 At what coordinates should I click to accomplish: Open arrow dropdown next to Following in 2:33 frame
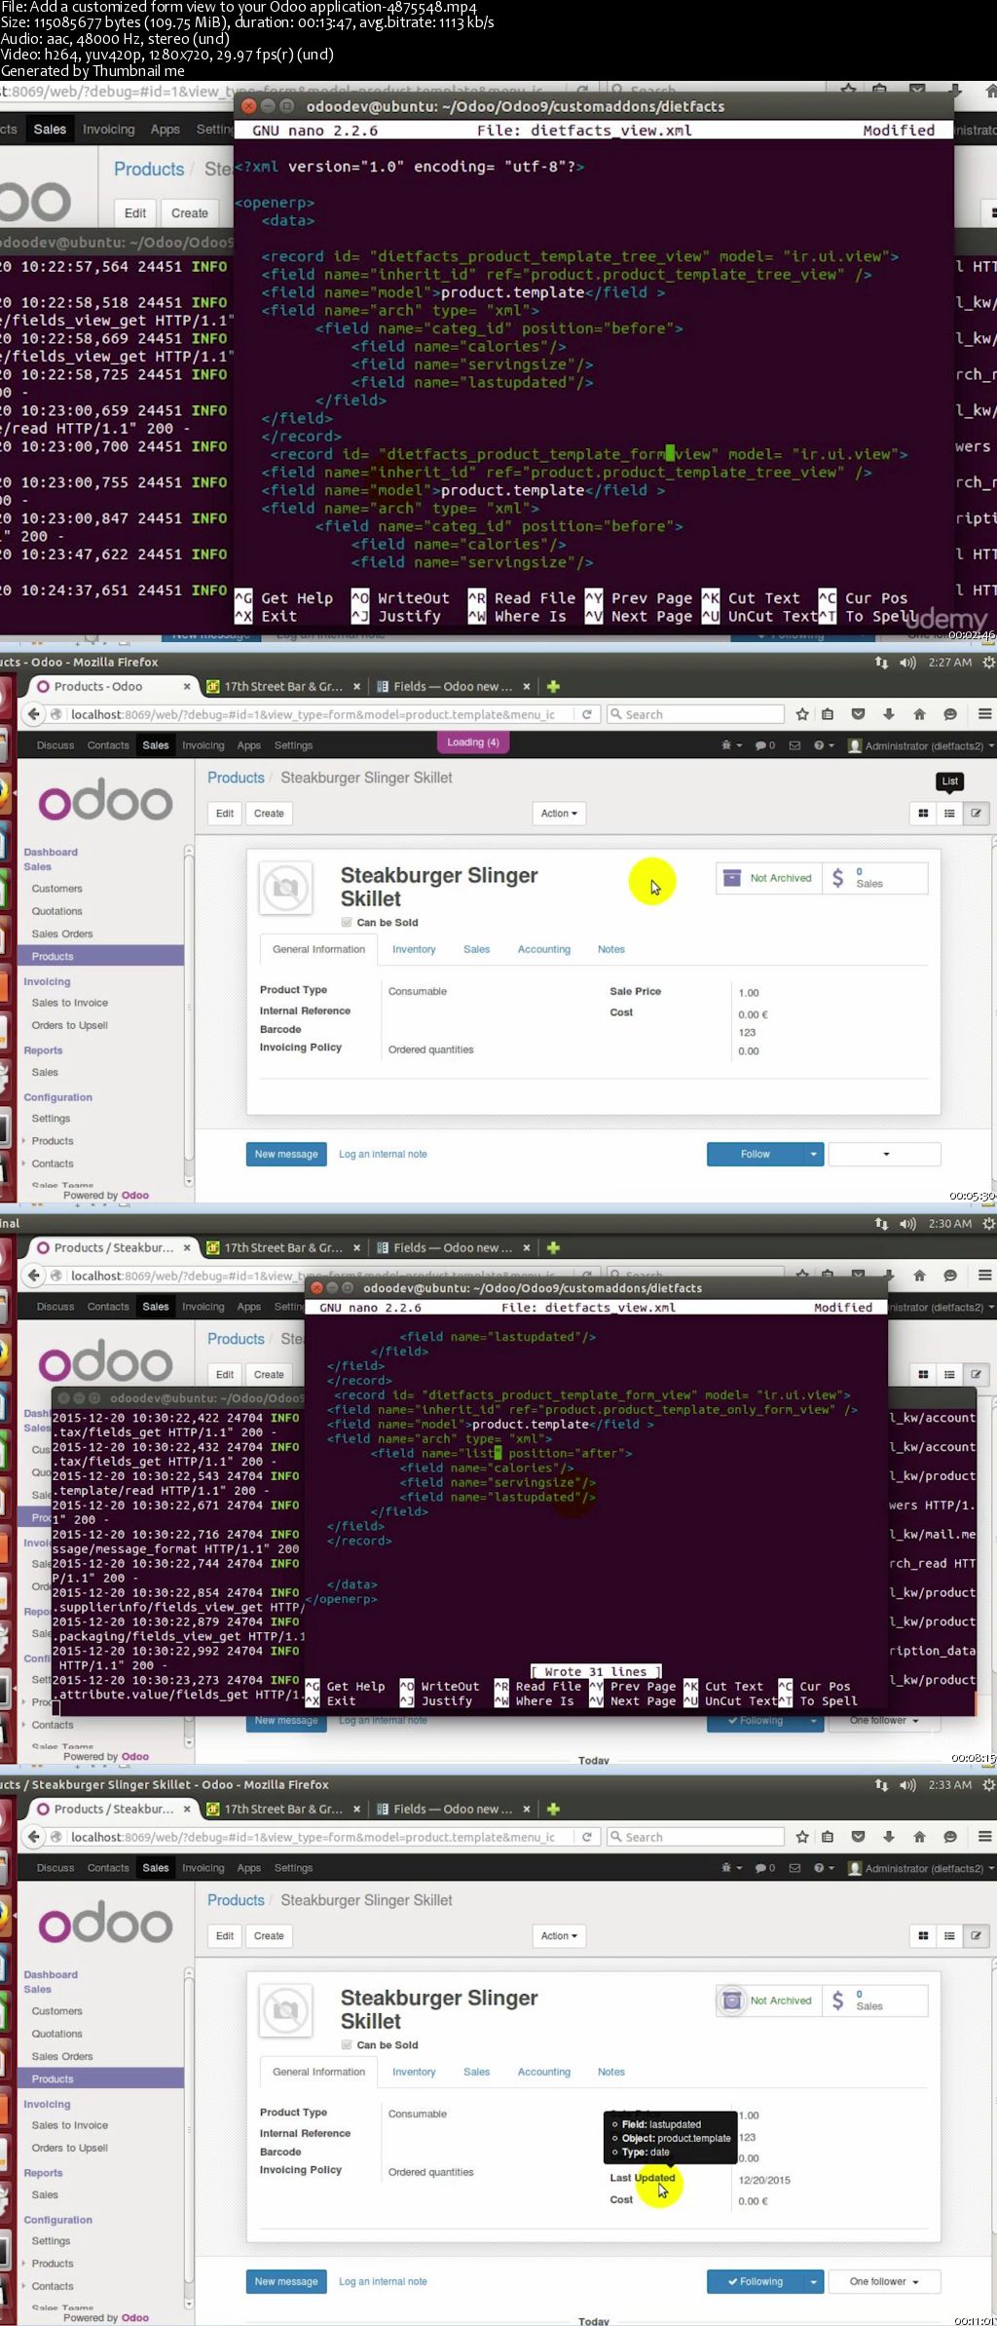tap(814, 2281)
